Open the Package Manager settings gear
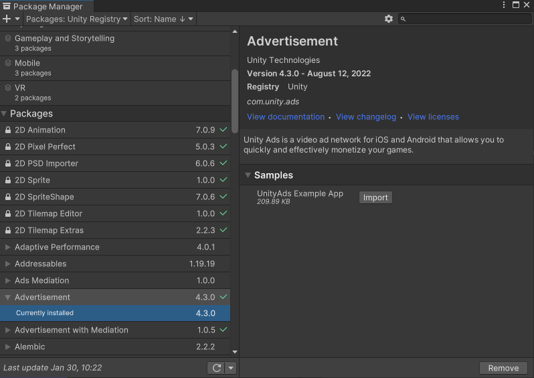The width and height of the screenshot is (534, 378). pyautogui.click(x=389, y=19)
